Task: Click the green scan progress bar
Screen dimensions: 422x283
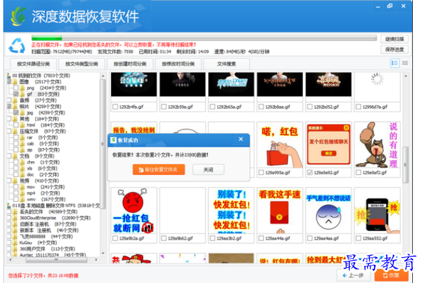Action: pyautogui.click(x=204, y=38)
